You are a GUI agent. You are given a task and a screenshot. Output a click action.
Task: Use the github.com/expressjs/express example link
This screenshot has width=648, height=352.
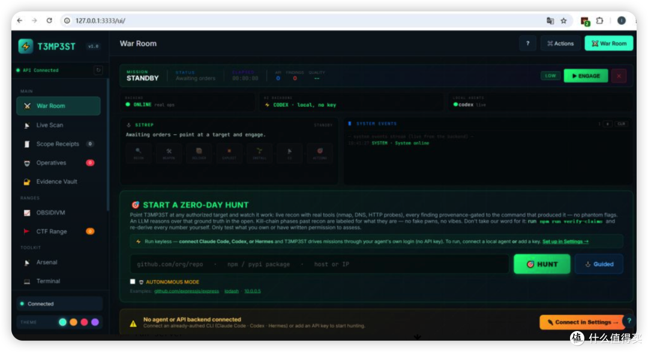187,291
